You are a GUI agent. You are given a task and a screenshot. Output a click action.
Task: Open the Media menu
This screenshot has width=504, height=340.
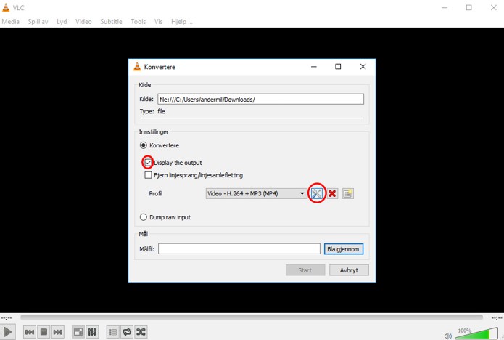pyautogui.click(x=11, y=22)
